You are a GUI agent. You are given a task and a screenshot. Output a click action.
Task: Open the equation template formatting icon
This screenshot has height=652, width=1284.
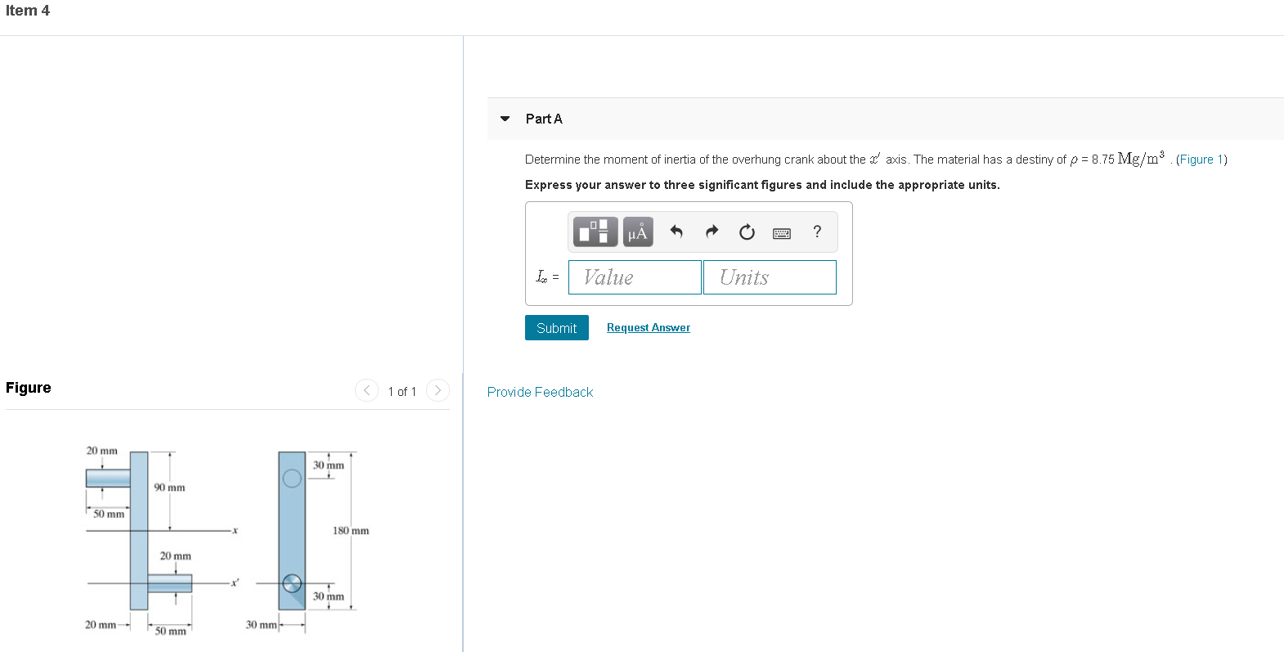tap(595, 232)
